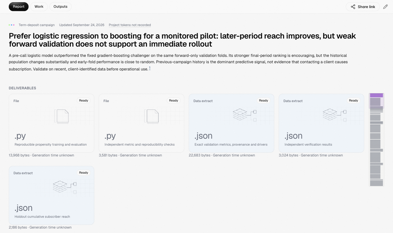Click the holdout reach data extract icon
393x233 pixels.
[65, 187]
